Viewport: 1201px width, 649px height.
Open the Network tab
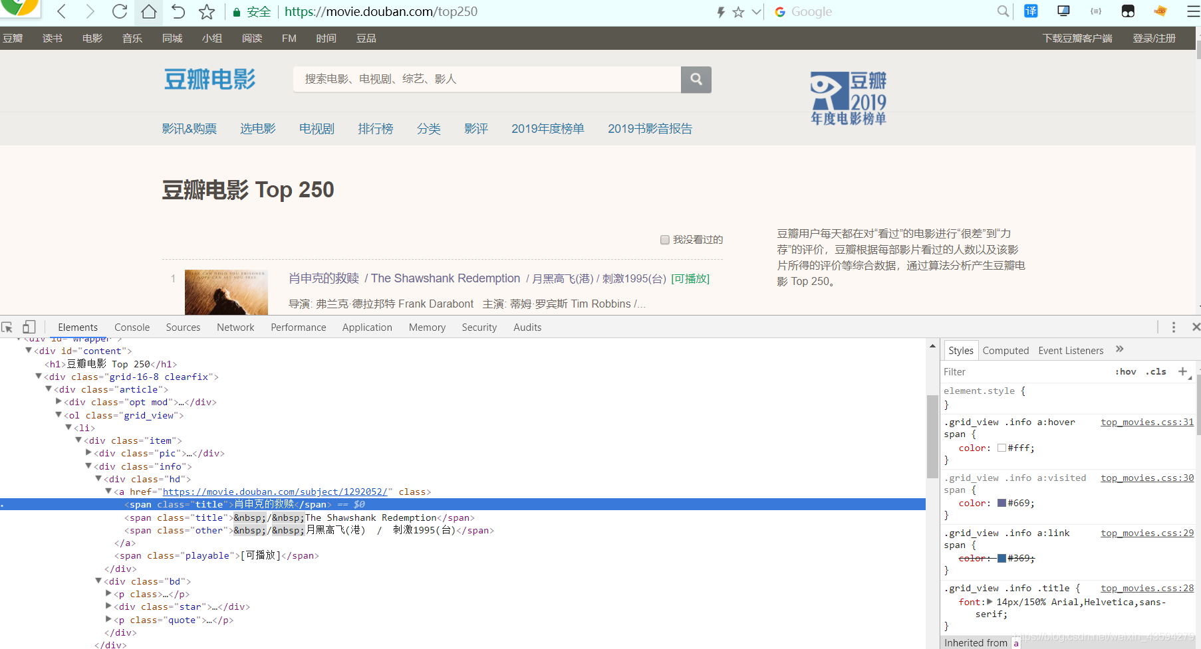tap(235, 327)
